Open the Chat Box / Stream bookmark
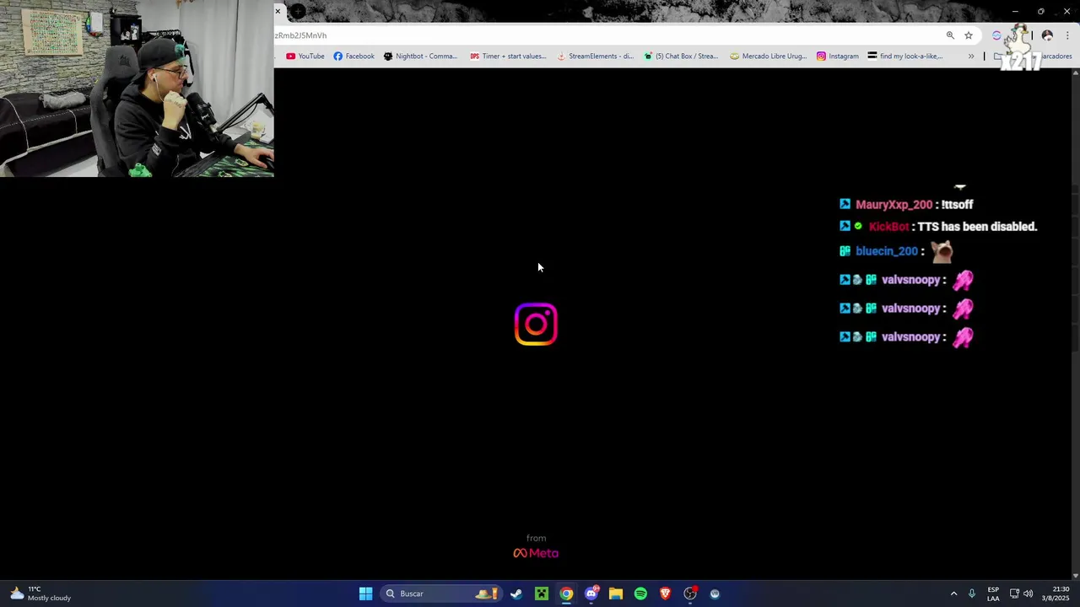The width and height of the screenshot is (1080, 607). coord(681,56)
